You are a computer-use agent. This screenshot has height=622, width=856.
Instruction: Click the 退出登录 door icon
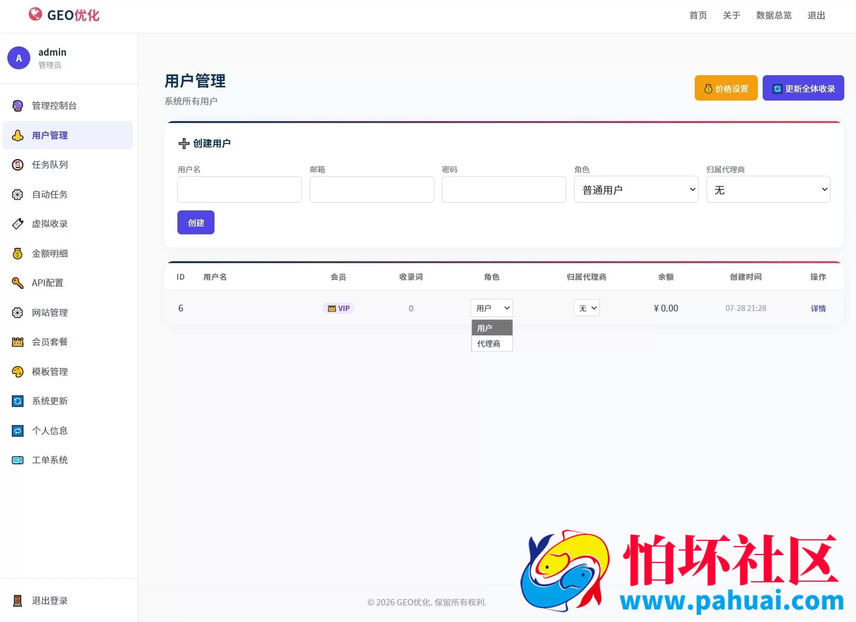(18, 601)
